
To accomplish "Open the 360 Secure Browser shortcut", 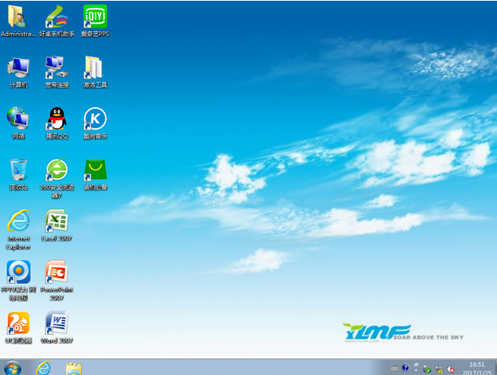I will click(x=57, y=170).
